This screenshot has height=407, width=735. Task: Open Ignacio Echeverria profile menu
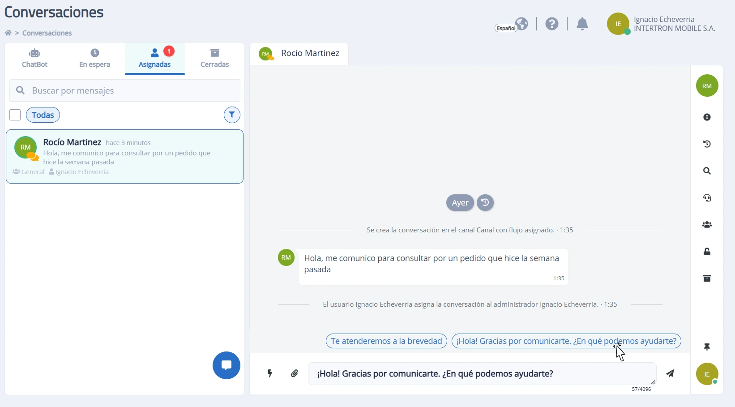pos(661,24)
